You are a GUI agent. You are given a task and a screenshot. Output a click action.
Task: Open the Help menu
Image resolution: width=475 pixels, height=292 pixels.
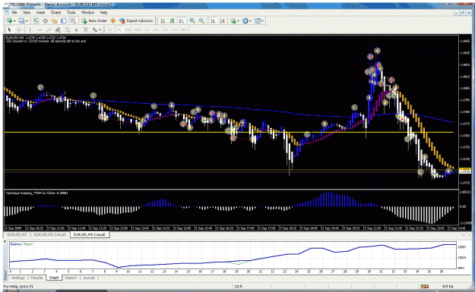103,12
